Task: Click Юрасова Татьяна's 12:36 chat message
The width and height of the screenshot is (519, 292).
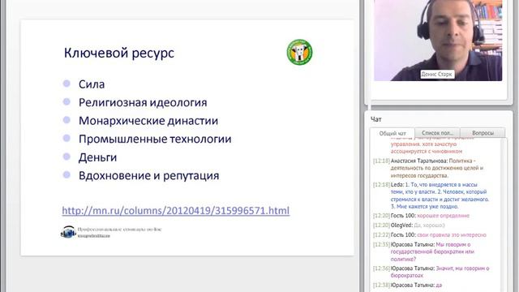Action: [431, 272]
